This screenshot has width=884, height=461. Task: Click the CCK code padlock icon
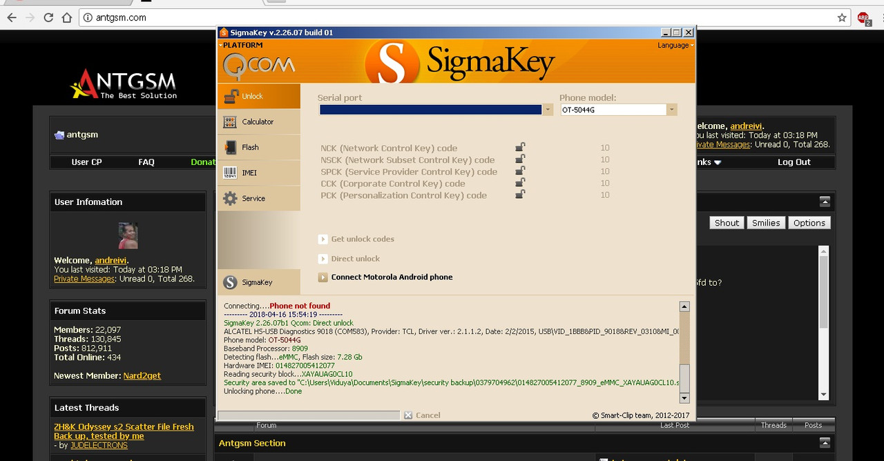tap(520, 183)
